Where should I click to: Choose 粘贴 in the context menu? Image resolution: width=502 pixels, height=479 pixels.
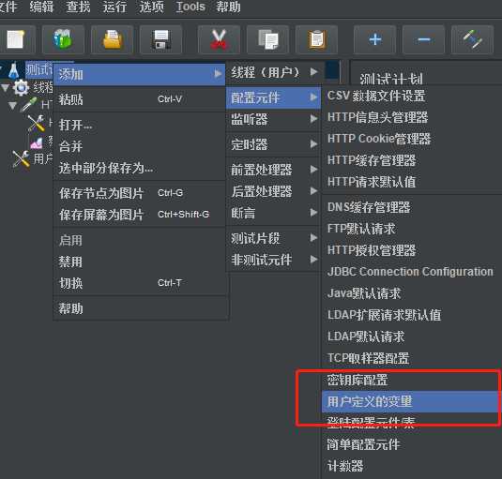coord(139,99)
